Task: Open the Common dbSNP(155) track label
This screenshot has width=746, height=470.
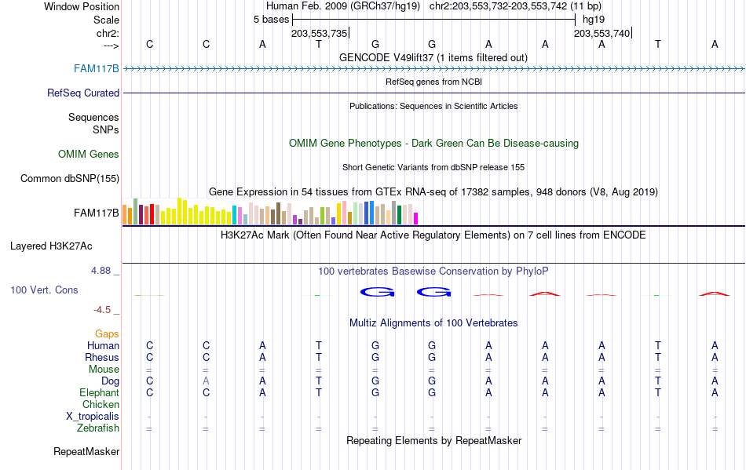Action: click(x=69, y=179)
